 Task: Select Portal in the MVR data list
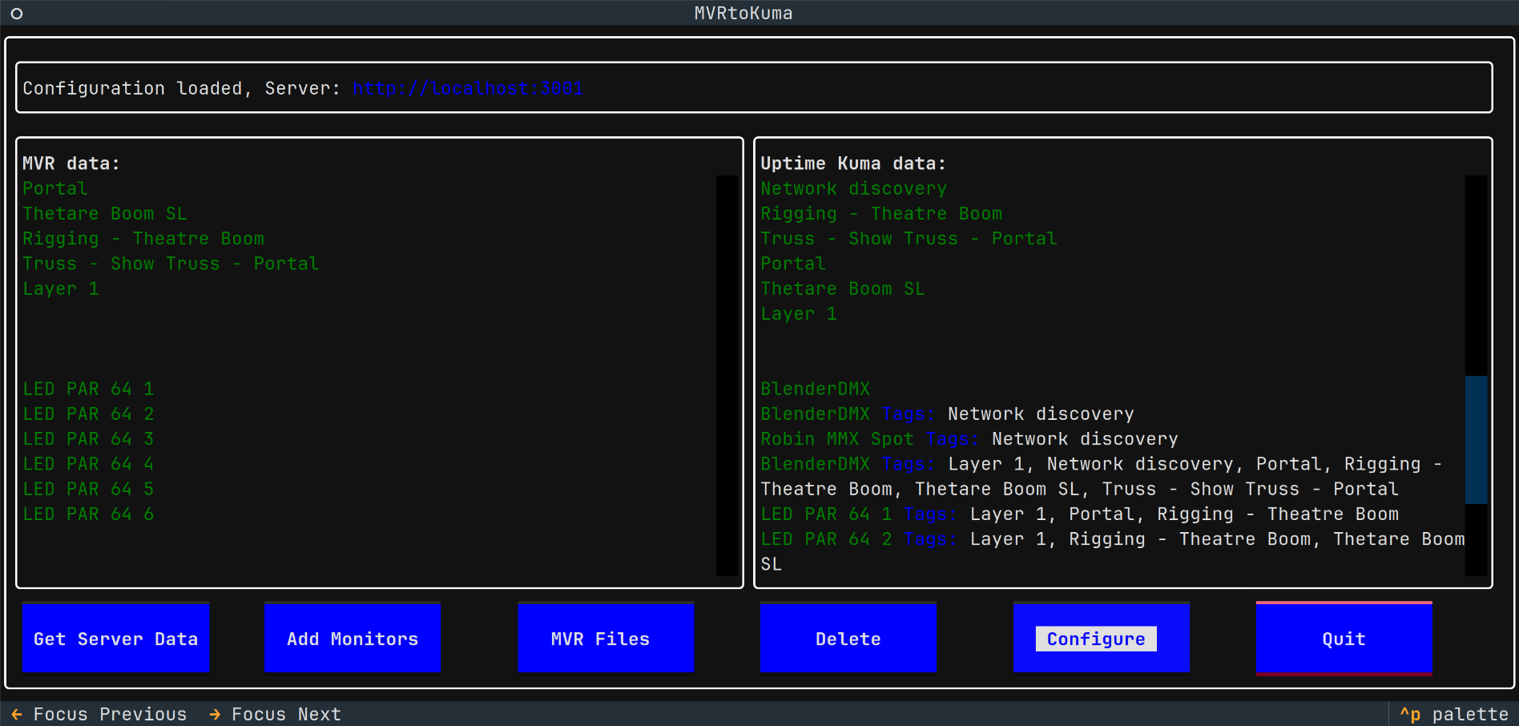[x=55, y=188]
